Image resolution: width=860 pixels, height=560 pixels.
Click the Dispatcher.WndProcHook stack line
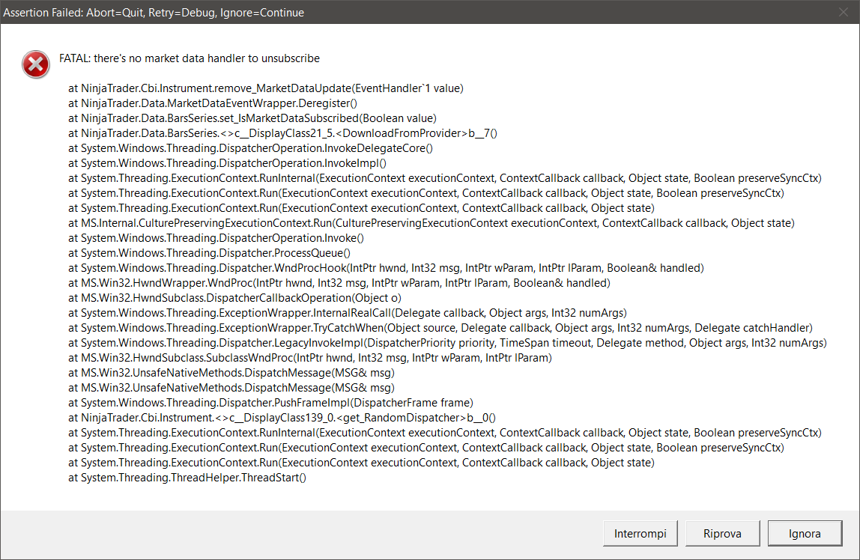(x=386, y=268)
